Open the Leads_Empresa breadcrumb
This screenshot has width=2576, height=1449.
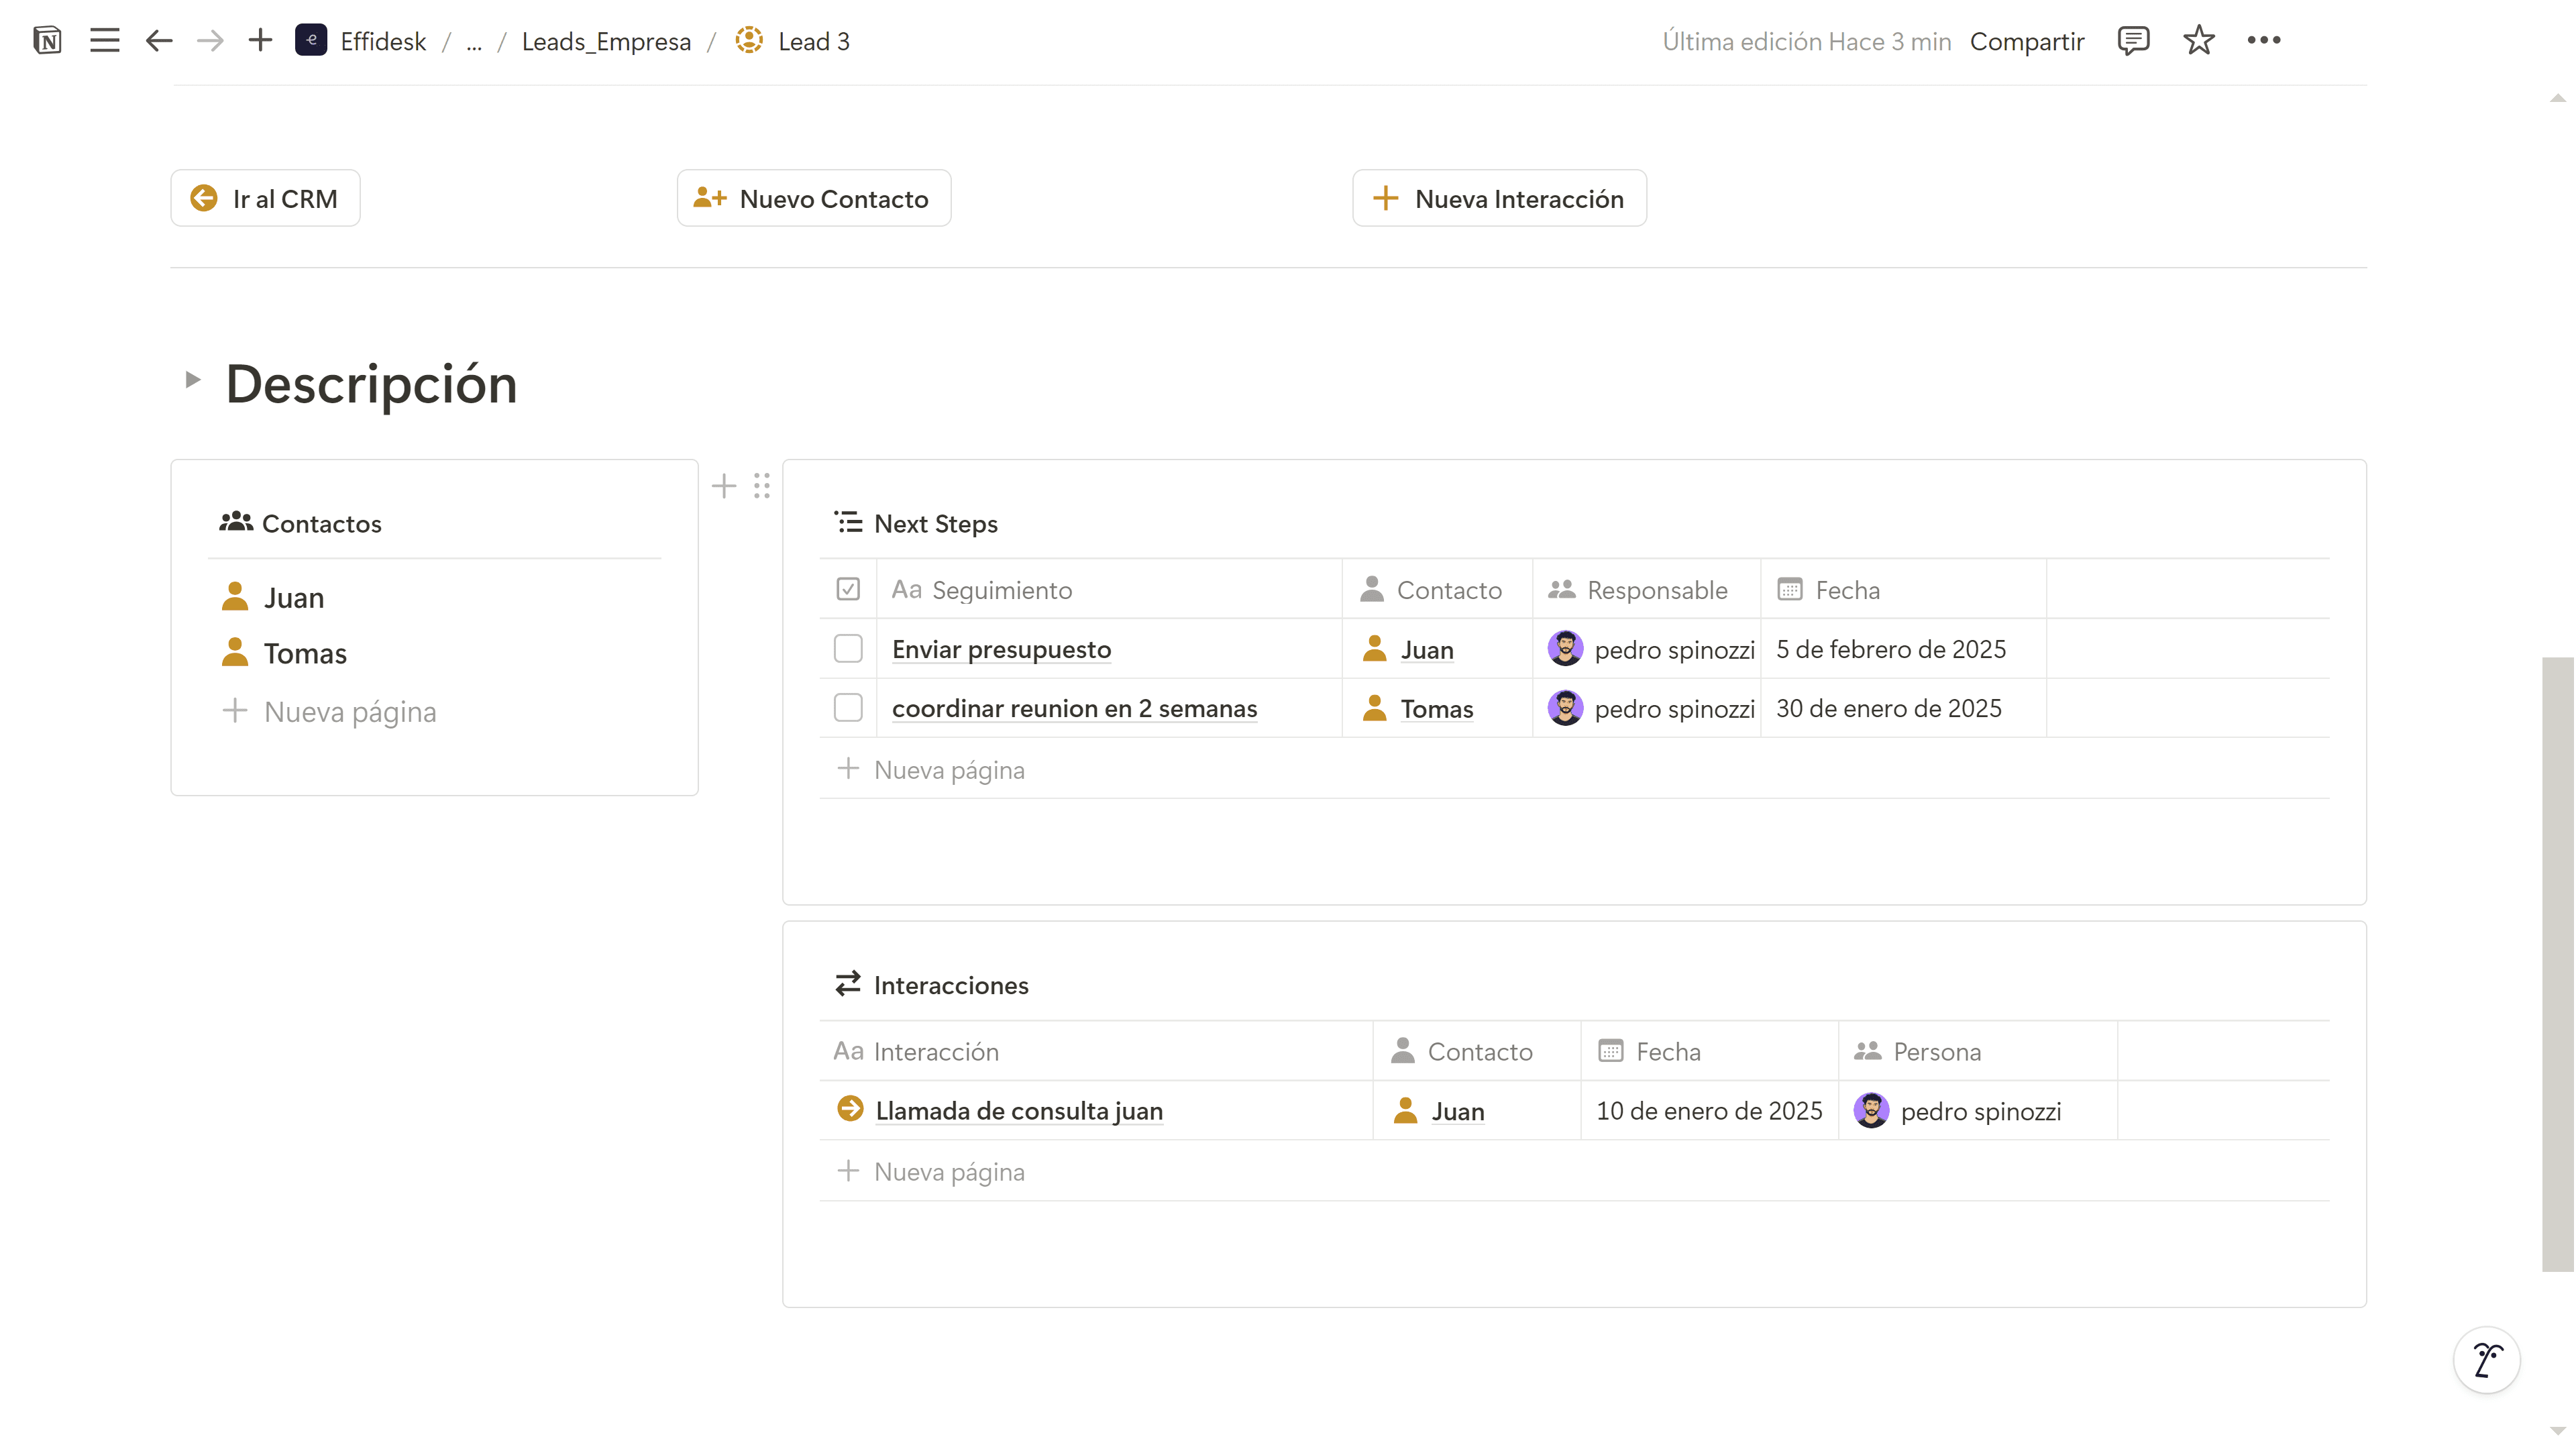(606, 42)
